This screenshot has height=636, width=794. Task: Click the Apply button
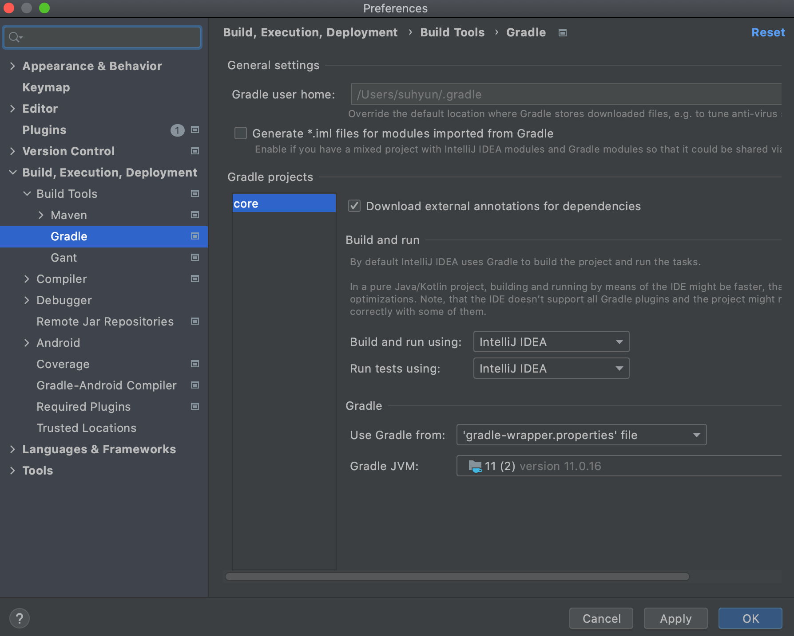(x=676, y=618)
